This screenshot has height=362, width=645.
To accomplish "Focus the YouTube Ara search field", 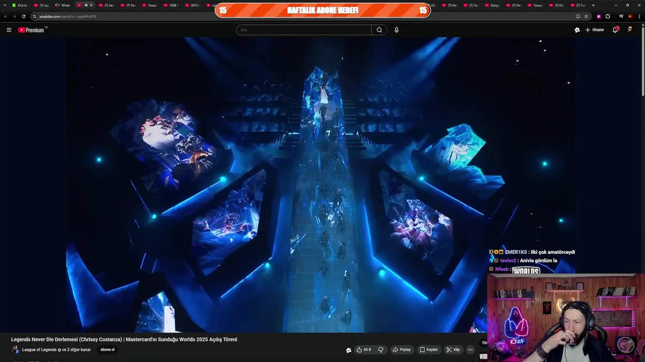I will tap(304, 30).
